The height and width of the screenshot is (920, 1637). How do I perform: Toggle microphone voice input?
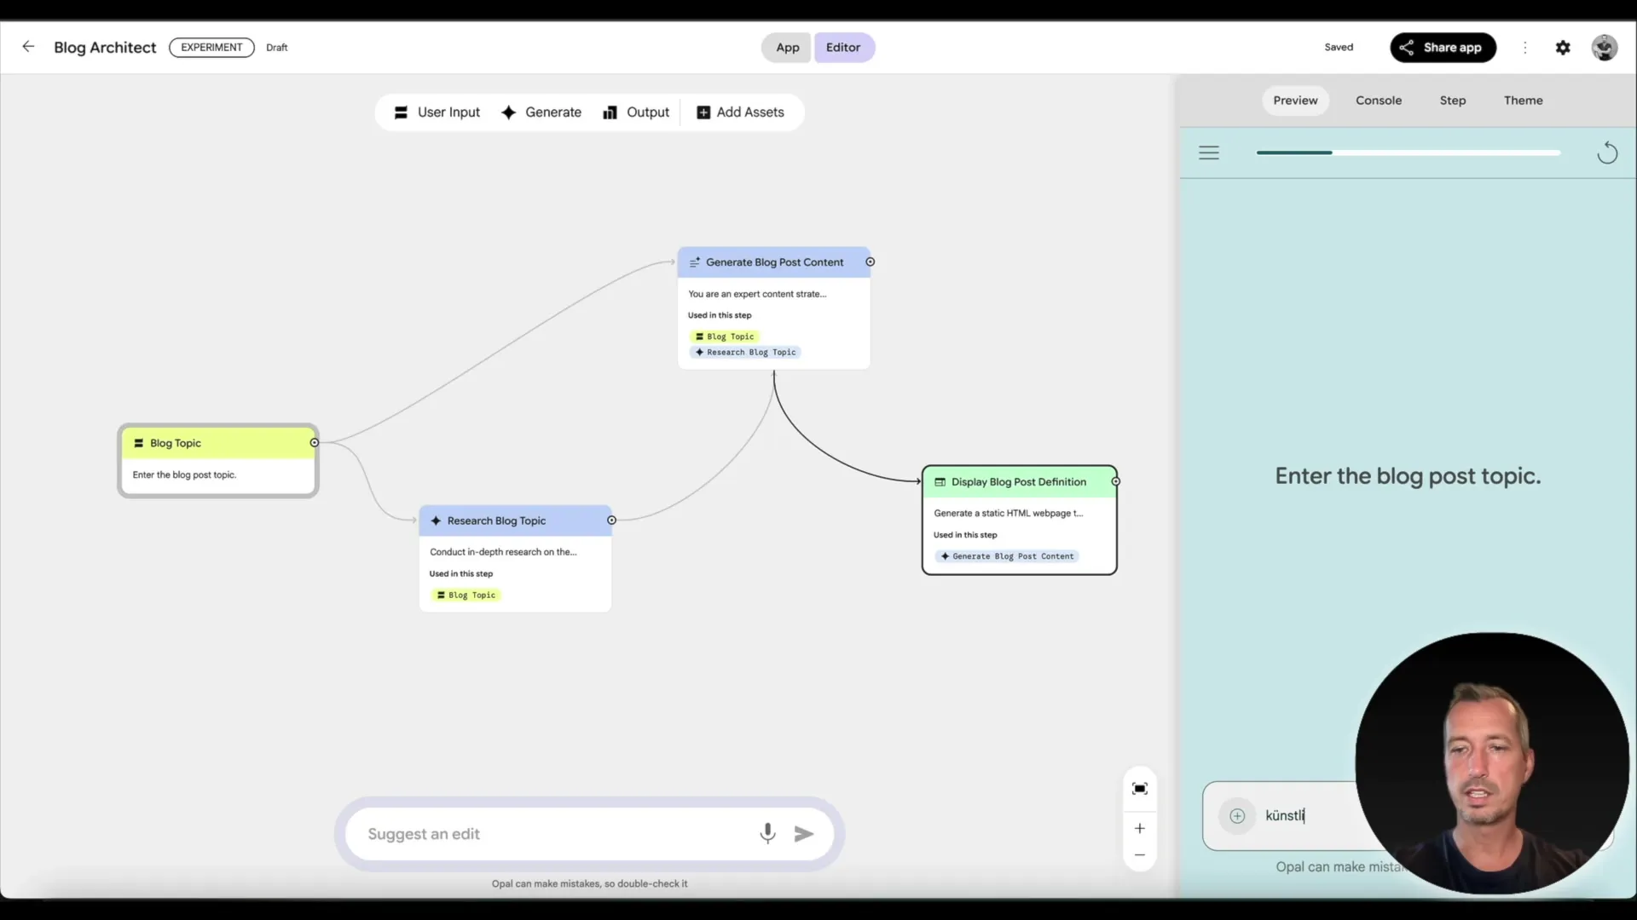pyautogui.click(x=766, y=833)
